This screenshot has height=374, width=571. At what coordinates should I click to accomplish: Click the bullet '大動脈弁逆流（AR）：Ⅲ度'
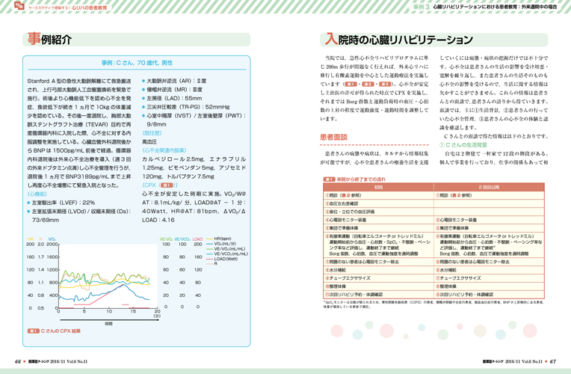tap(174, 81)
